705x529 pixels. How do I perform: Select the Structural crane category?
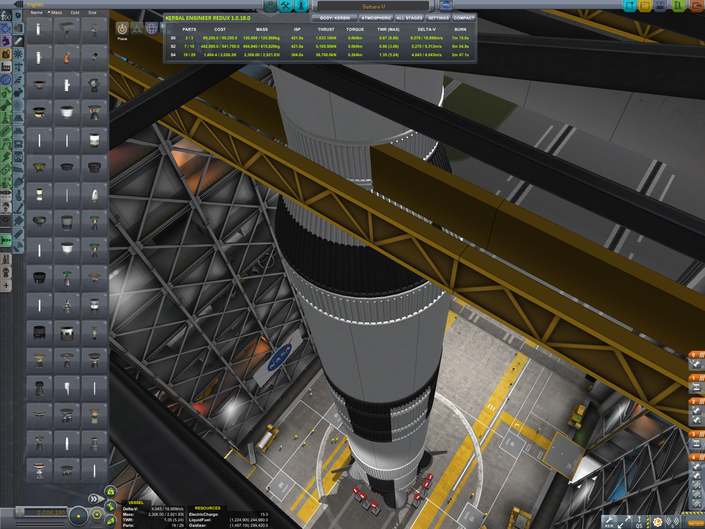18,67
